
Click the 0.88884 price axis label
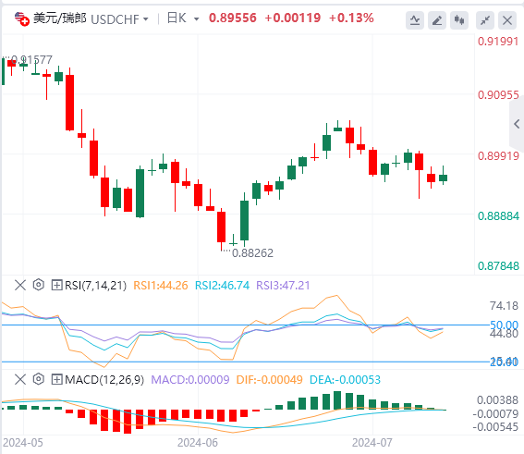click(498, 216)
